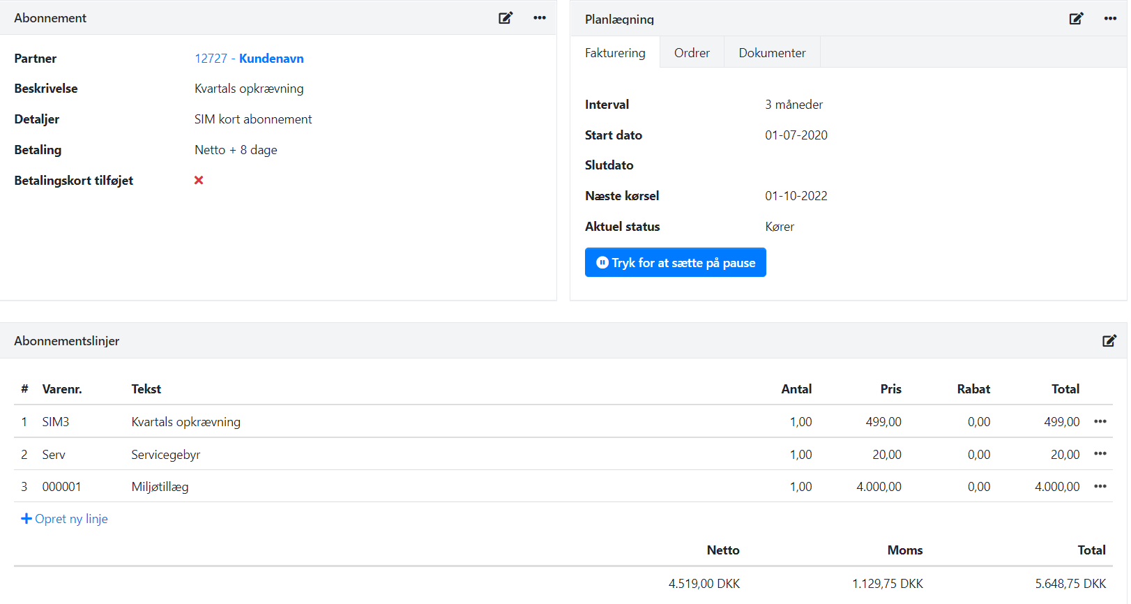Screen dimensions: 1131x604
Task: Select the Kvartals opkrævning line row text
Action: point(186,422)
